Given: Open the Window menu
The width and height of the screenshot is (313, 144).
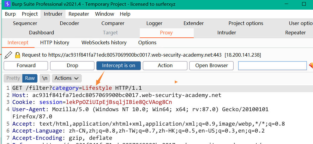Looking at the screenshot, I should click(x=104, y=14).
